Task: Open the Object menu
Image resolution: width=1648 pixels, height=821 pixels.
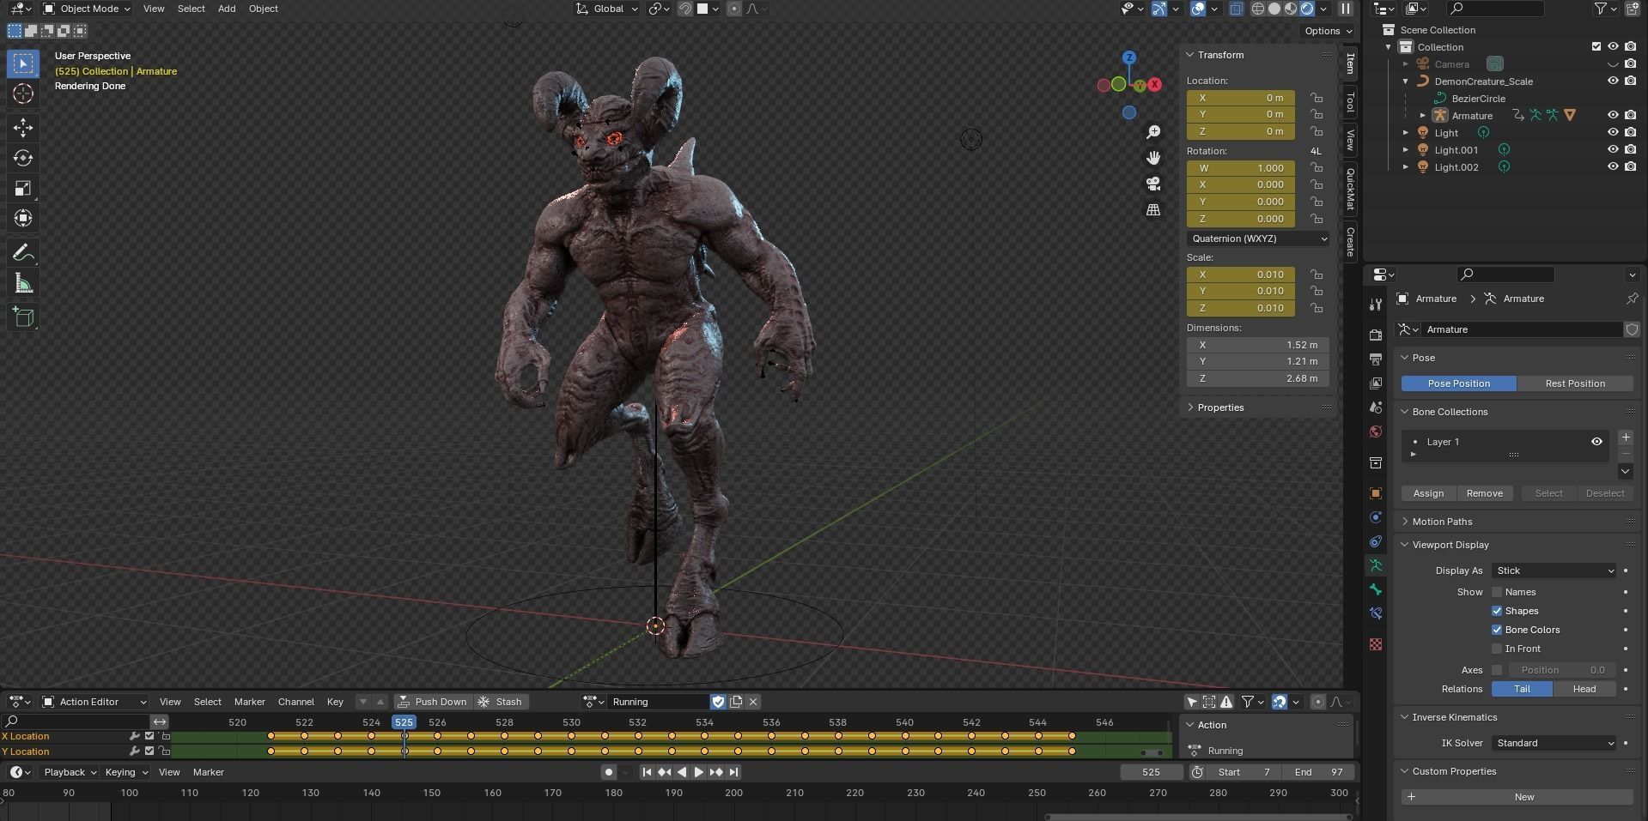Action: click(x=263, y=9)
